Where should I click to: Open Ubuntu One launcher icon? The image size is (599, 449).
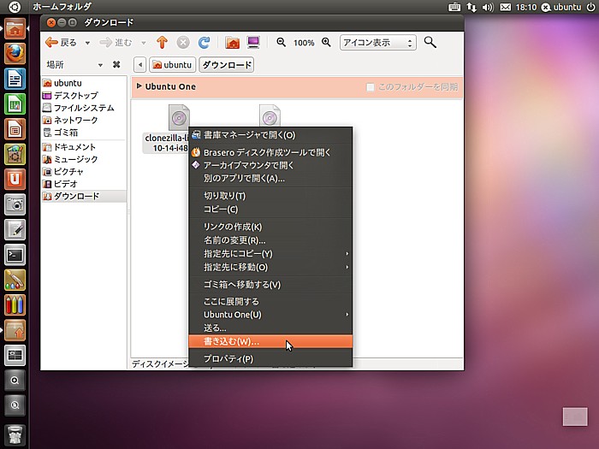15,179
